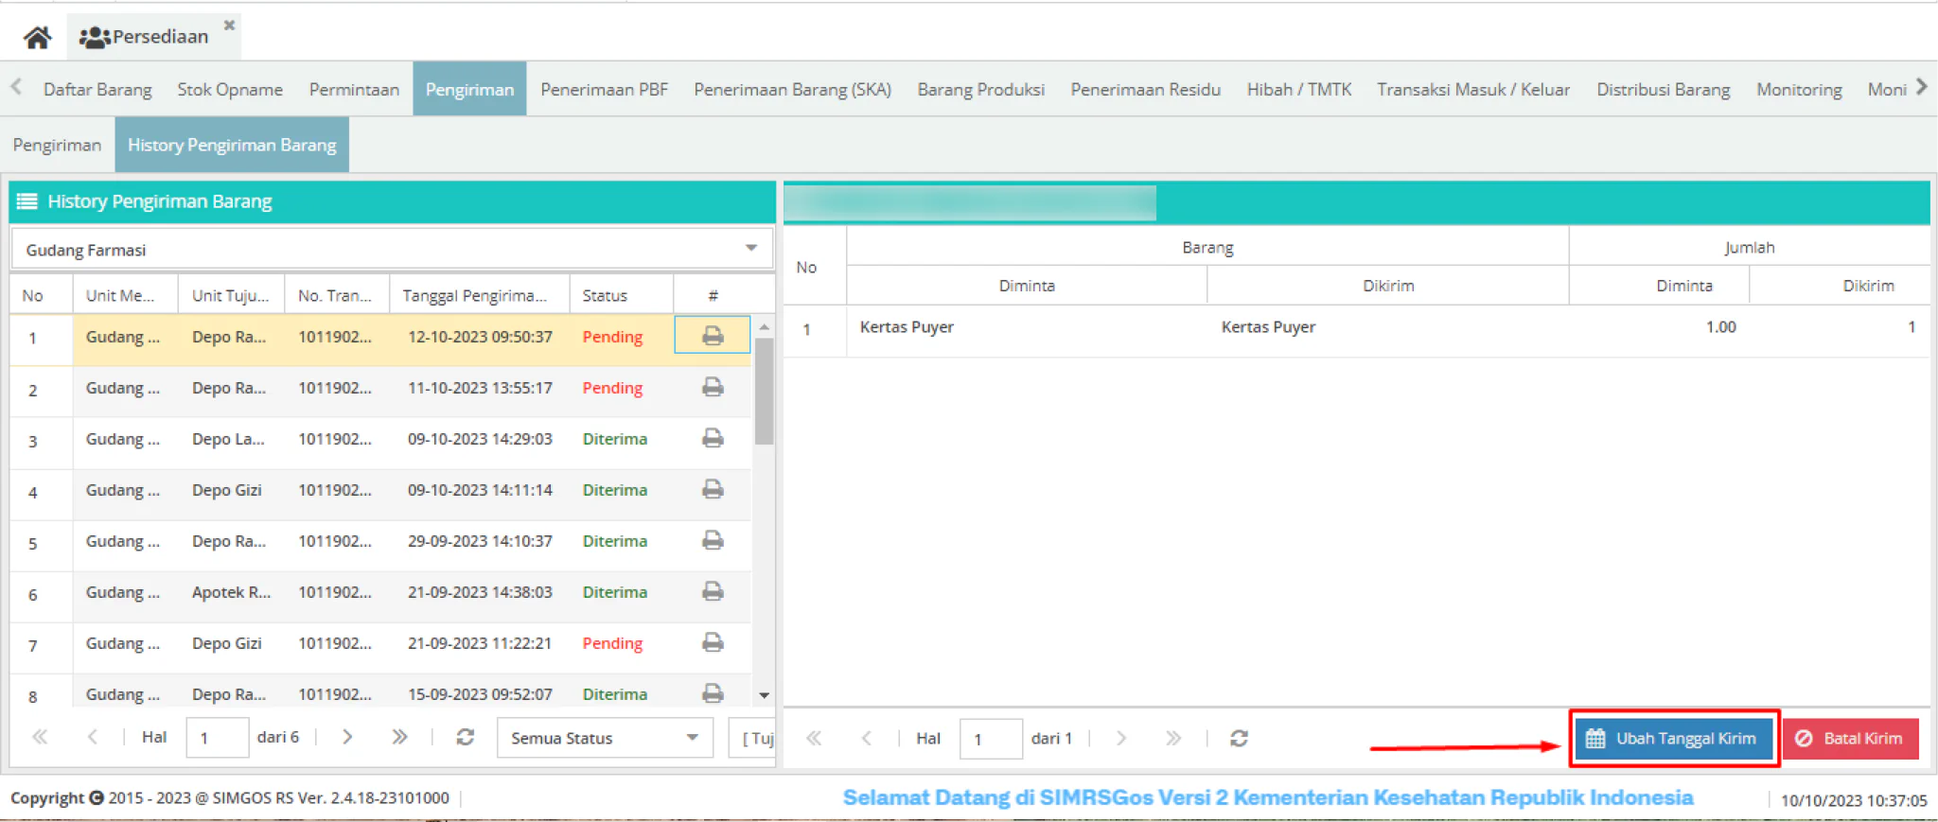
Task: Select the Pengiriman sub-tab
Action: click(x=57, y=145)
